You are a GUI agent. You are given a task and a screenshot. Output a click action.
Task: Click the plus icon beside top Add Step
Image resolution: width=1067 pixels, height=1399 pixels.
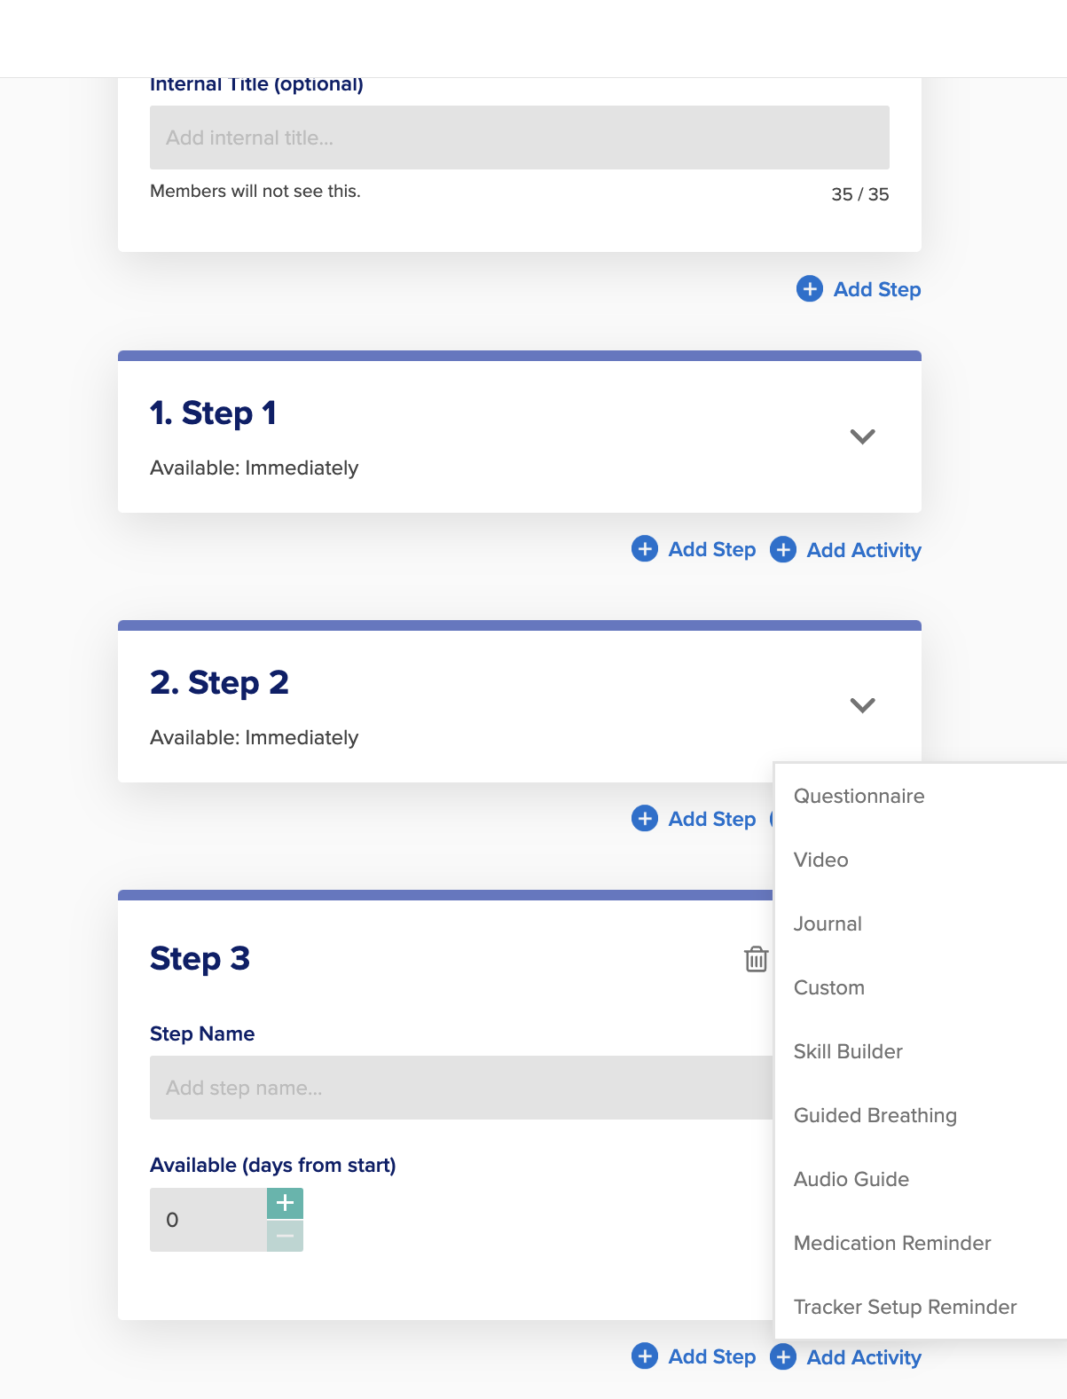(x=809, y=289)
